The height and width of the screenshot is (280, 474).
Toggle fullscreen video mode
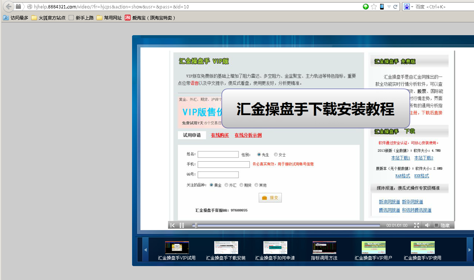(x=416, y=225)
